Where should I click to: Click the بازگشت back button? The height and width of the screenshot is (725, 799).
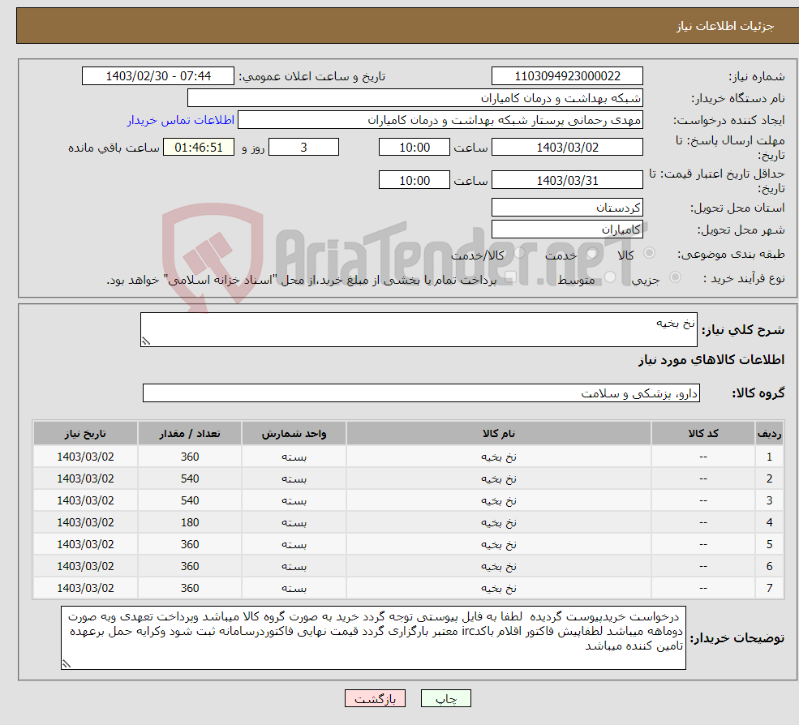tap(375, 698)
